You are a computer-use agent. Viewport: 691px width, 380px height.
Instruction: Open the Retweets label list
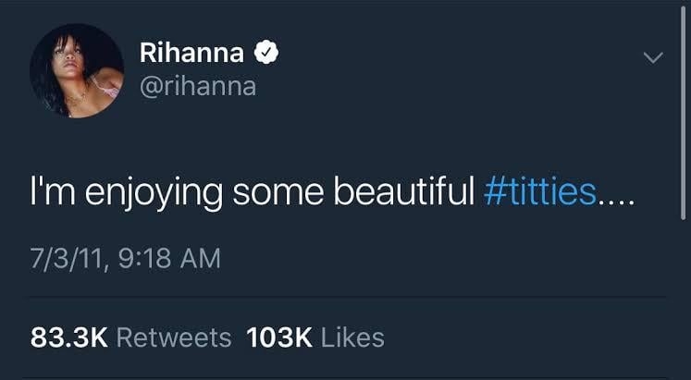[x=174, y=337]
